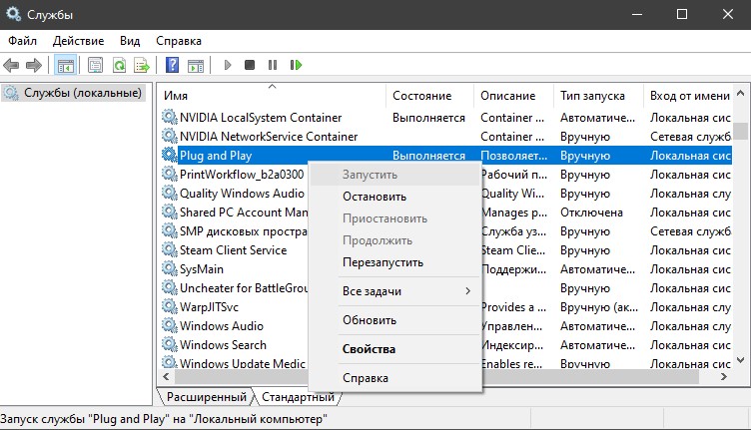This screenshot has width=751, height=430.
Task: Click the horizontal scrollbar left arrow
Action: point(166,376)
